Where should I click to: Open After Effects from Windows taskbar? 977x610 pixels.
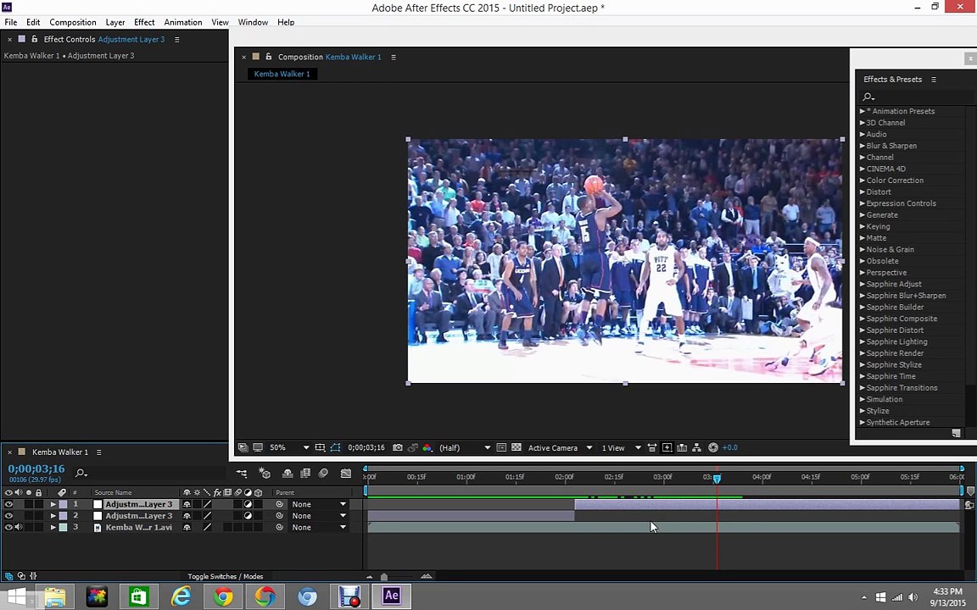(x=391, y=596)
